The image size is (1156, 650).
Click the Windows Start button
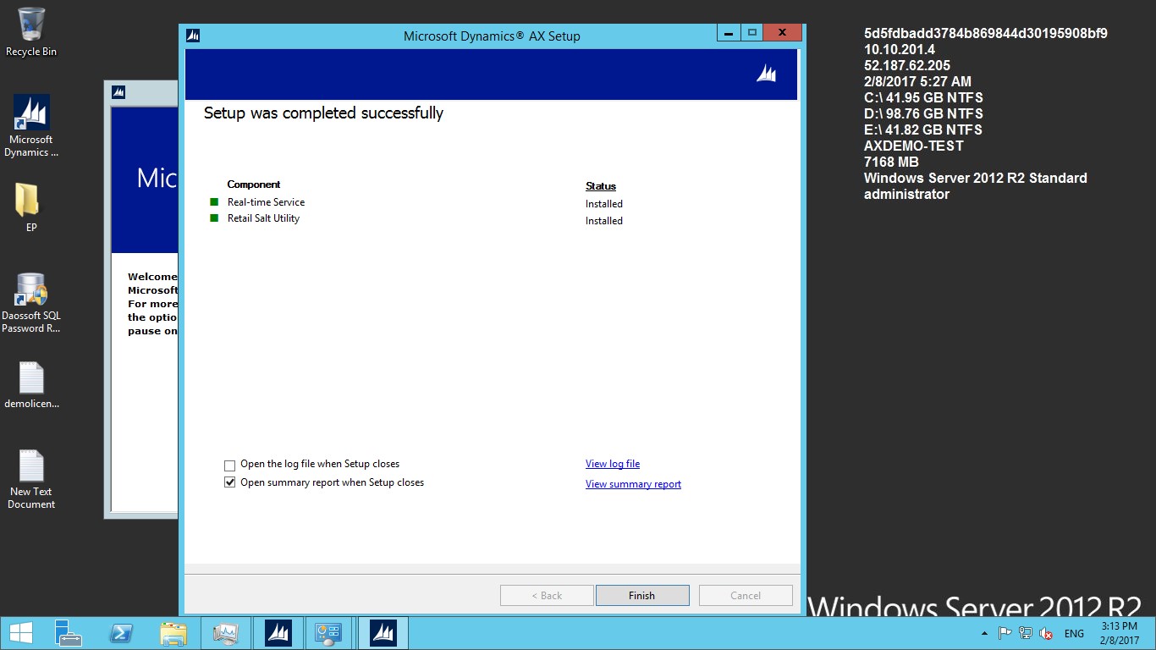(20, 633)
